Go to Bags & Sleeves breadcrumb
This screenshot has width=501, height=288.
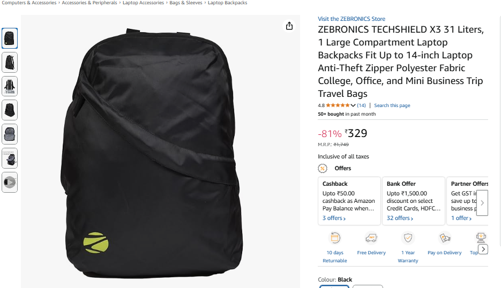pos(185,3)
